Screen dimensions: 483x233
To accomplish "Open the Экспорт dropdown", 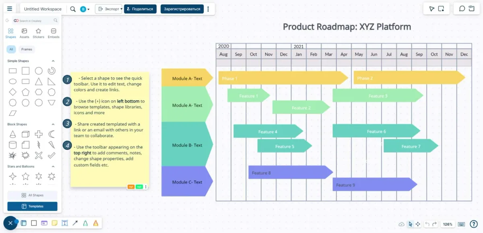I will [x=108, y=9].
